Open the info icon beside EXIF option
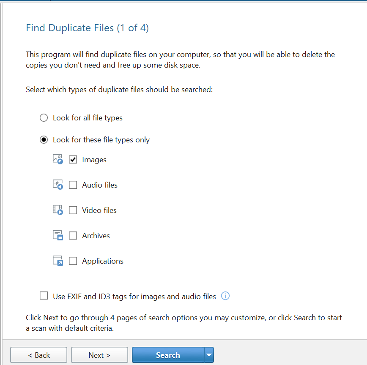This screenshot has width=367, height=365. (225, 296)
